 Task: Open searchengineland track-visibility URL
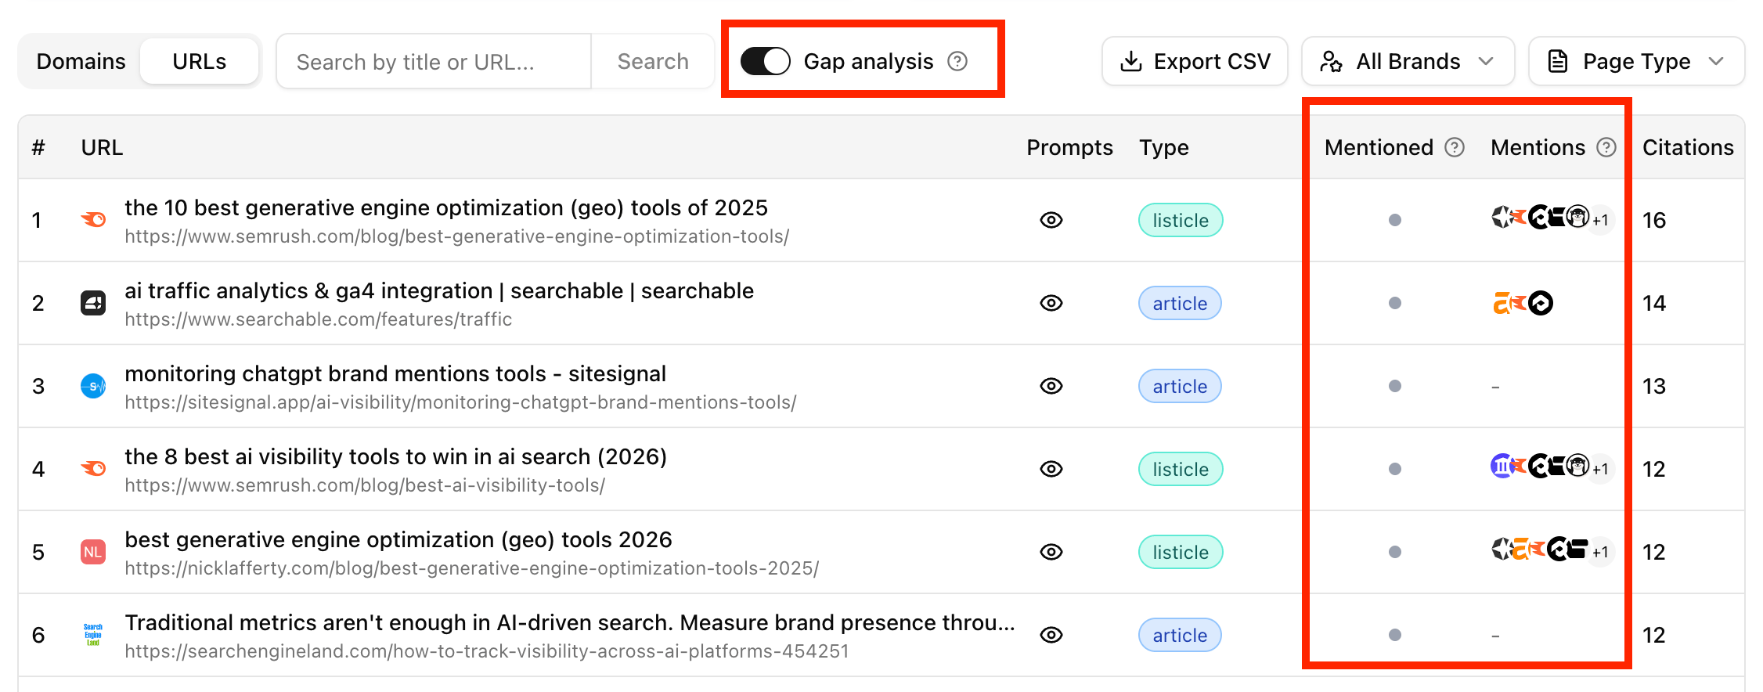486,651
